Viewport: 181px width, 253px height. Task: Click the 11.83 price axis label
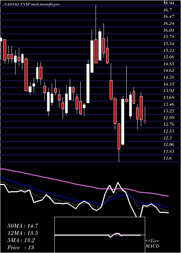click(x=169, y=151)
